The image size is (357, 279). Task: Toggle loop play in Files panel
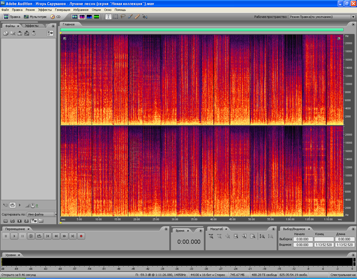[x=13, y=205]
